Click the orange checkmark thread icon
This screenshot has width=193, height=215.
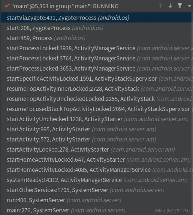point(7,6)
